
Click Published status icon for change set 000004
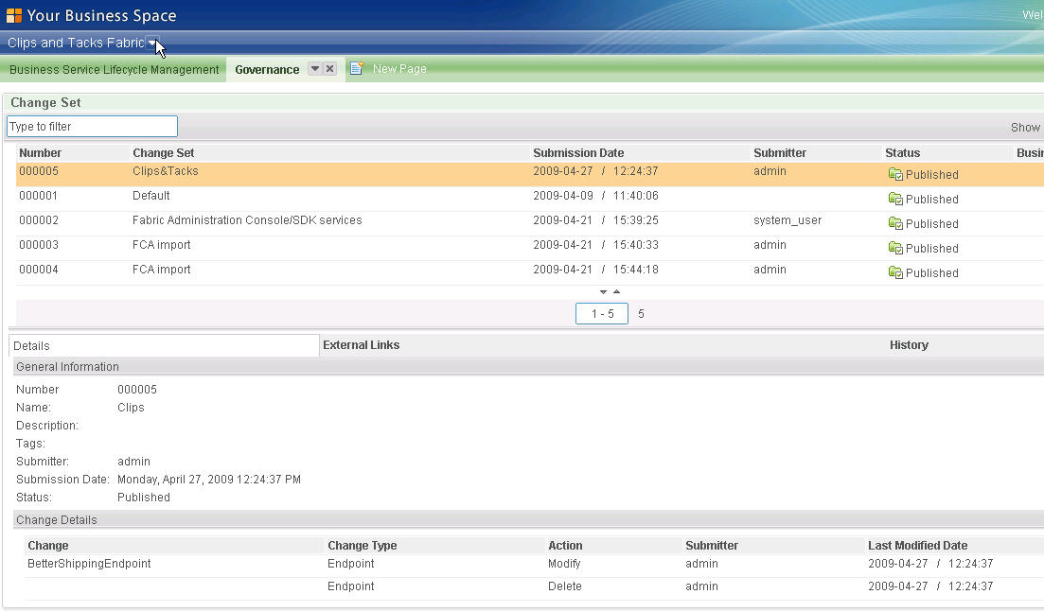895,272
